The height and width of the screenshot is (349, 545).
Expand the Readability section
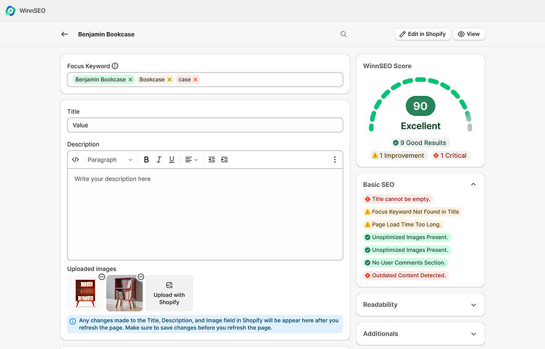click(x=473, y=305)
